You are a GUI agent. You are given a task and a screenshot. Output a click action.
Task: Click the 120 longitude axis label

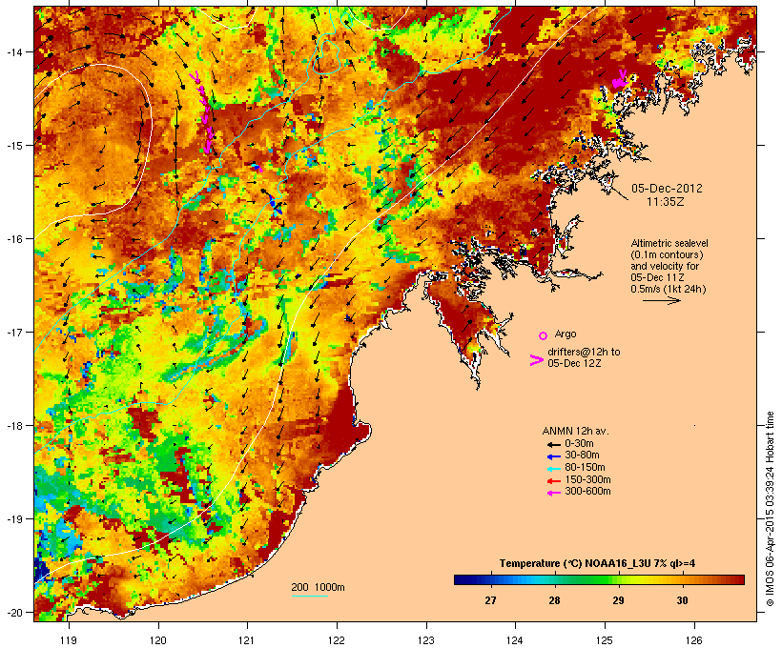(158, 640)
